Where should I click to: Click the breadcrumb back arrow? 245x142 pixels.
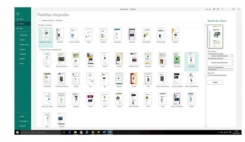[x=39, y=20]
